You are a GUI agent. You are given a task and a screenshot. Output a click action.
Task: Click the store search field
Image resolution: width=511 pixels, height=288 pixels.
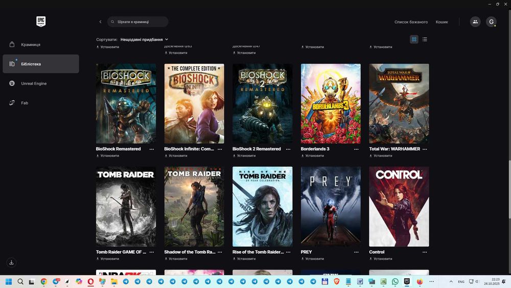click(x=138, y=22)
